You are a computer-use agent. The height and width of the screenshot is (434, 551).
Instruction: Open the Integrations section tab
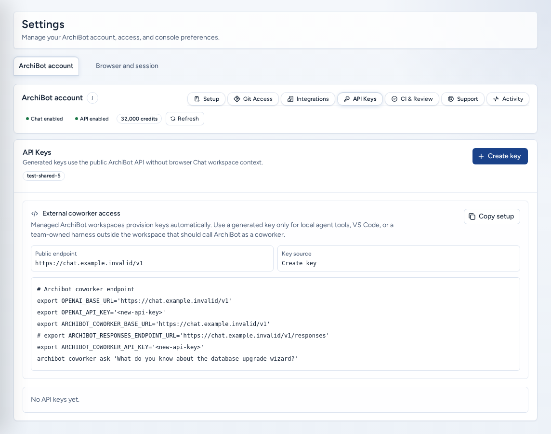[x=308, y=99]
